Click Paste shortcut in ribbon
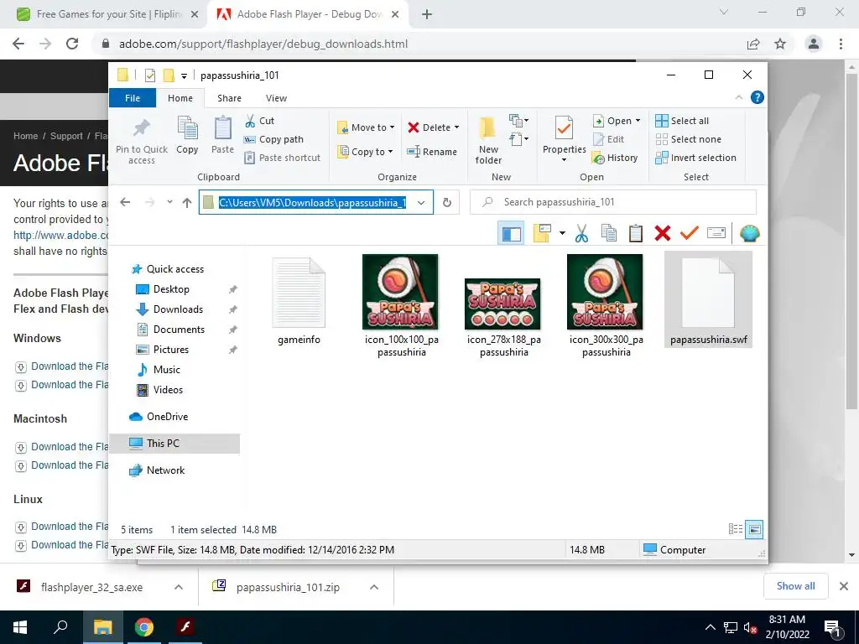The image size is (859, 644). [282, 158]
